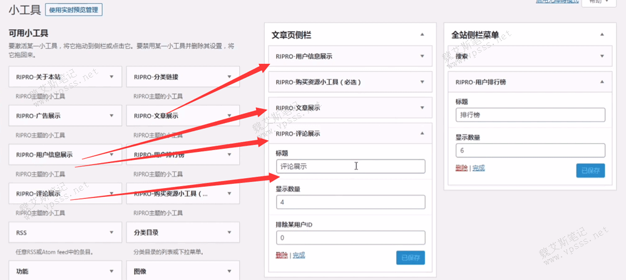Screen dimensions: 626x280
Task: Expand the 搜索 widget in 全站侧栏菜单
Action: 602,56
